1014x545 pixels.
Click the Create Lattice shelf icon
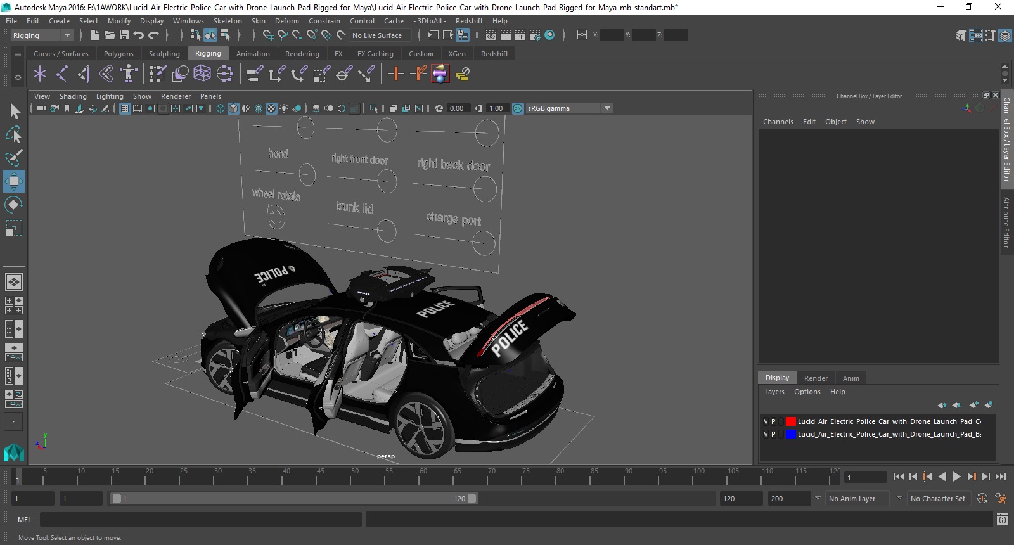[202, 74]
